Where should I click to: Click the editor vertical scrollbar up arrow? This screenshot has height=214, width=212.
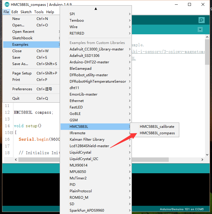[207, 37]
